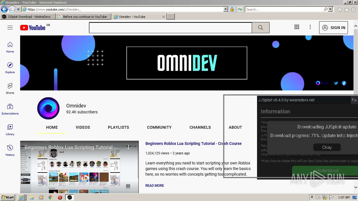Expand the recent pages dropdown arrow
The height and width of the screenshot is (201, 358).
[x=18, y=9]
